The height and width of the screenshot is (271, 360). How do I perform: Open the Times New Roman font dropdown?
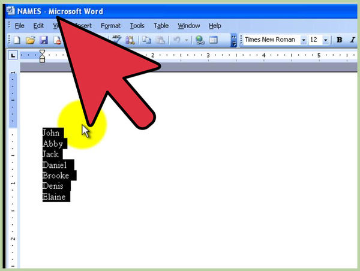click(x=304, y=40)
